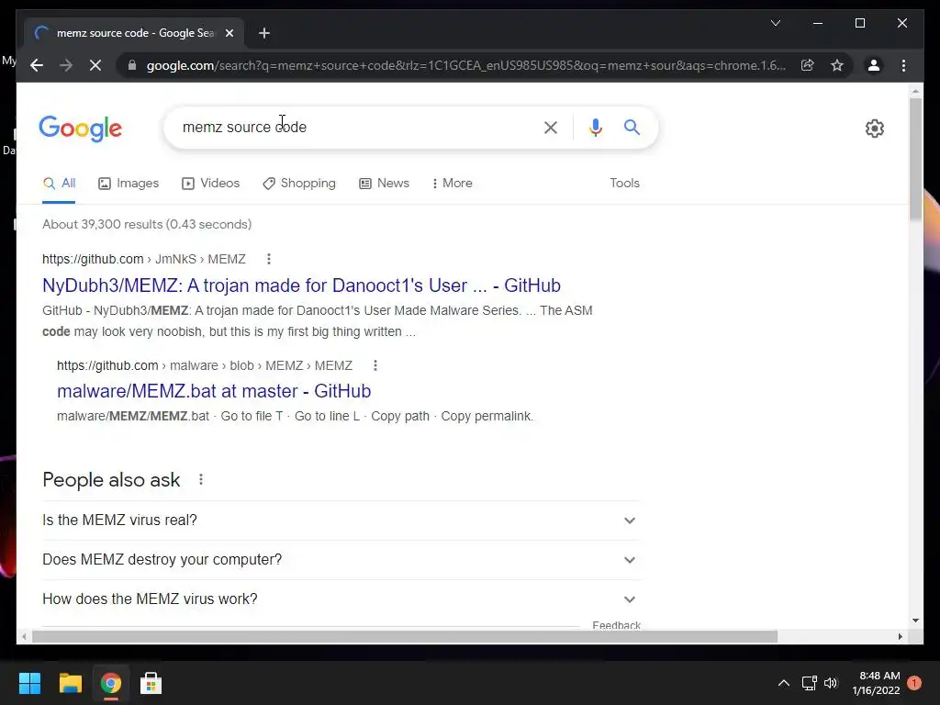Open the Windows Start menu
Screen dimensions: 940x705
[29, 683]
